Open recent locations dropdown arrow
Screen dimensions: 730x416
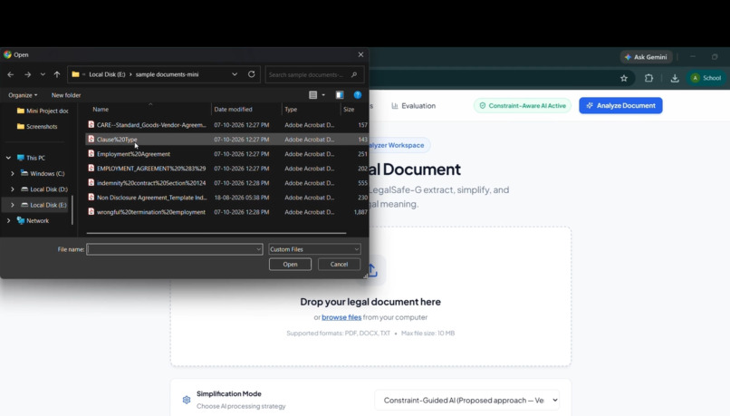click(43, 74)
